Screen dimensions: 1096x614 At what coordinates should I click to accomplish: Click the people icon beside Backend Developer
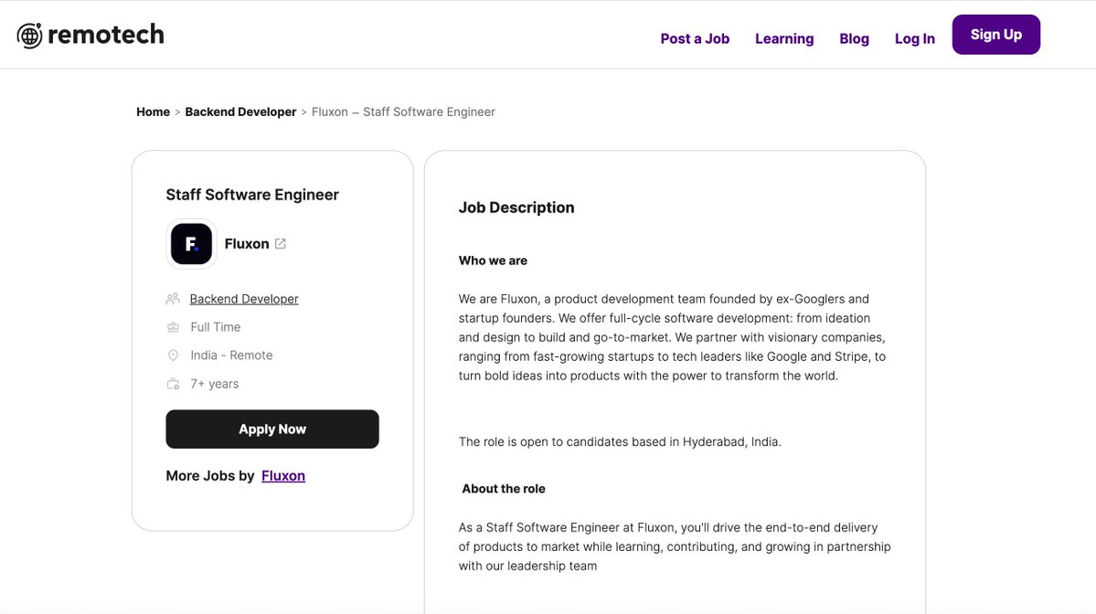[x=173, y=298]
